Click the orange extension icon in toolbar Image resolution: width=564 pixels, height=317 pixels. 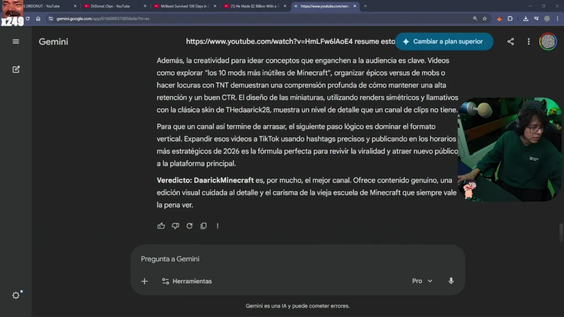point(499,18)
